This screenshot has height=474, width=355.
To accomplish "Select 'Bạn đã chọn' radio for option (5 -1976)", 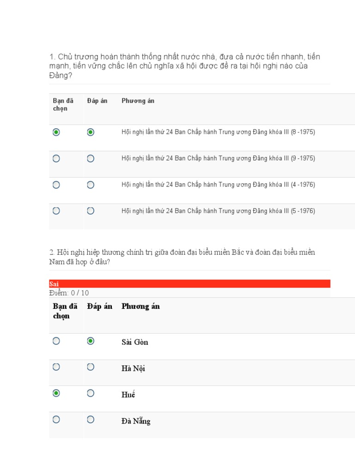I will click(x=56, y=211).
